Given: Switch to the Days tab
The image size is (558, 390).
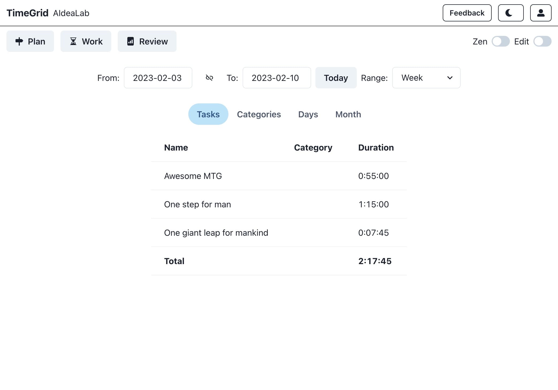Looking at the screenshot, I should (x=308, y=114).
